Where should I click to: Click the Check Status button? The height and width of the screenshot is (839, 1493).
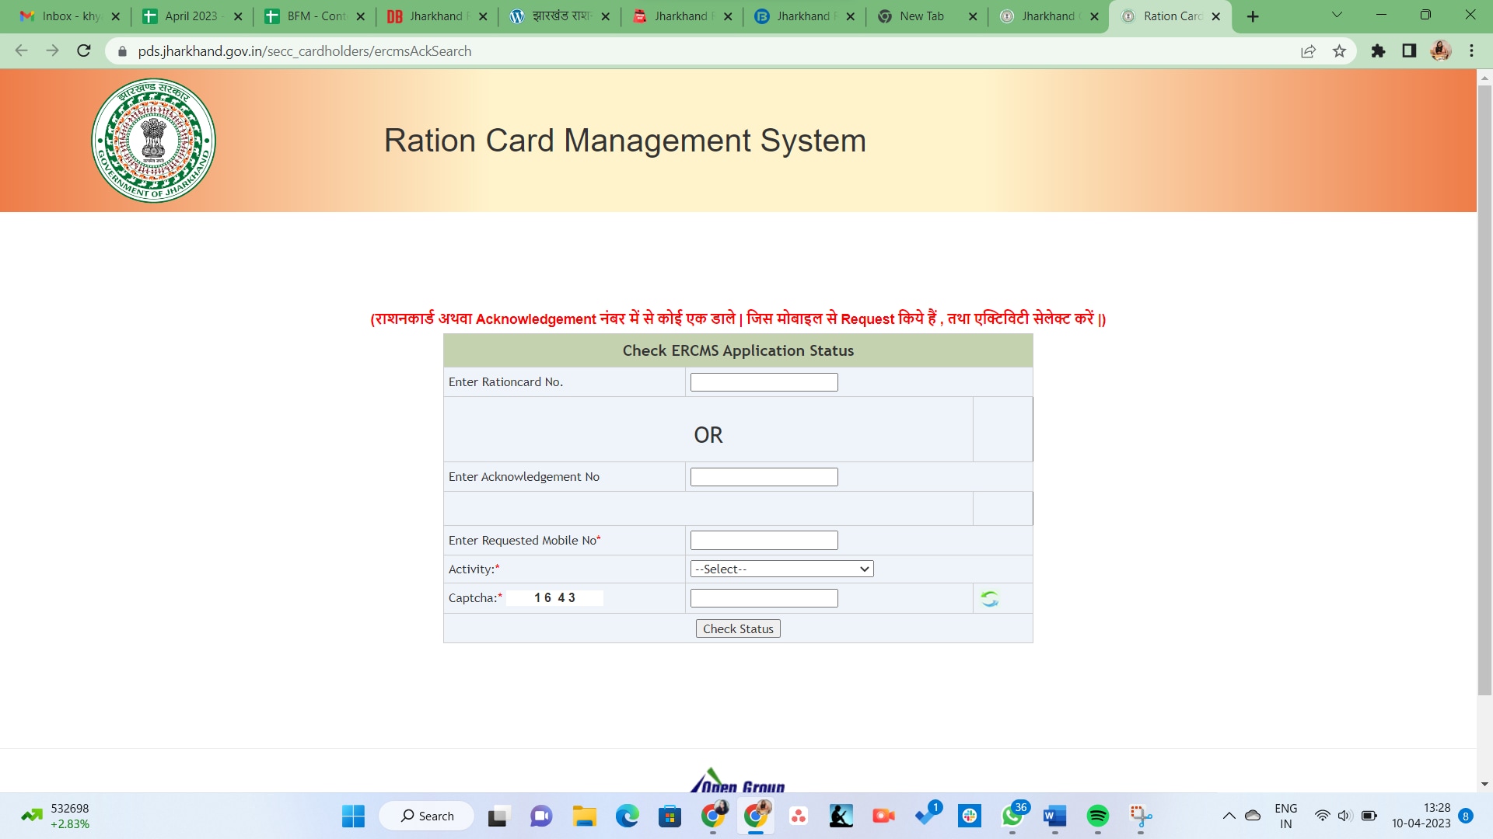click(737, 629)
